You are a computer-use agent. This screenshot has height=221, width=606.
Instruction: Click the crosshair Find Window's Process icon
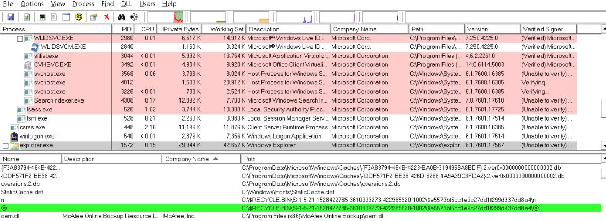(x=133, y=18)
